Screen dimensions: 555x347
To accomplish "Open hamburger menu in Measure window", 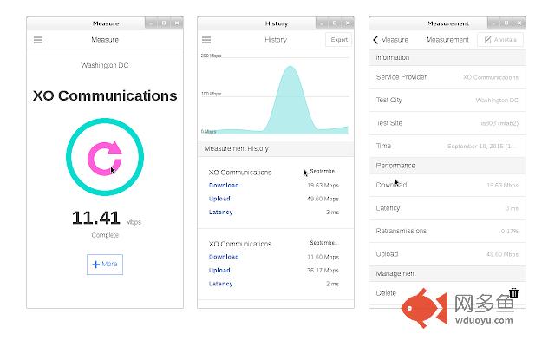I will point(38,40).
